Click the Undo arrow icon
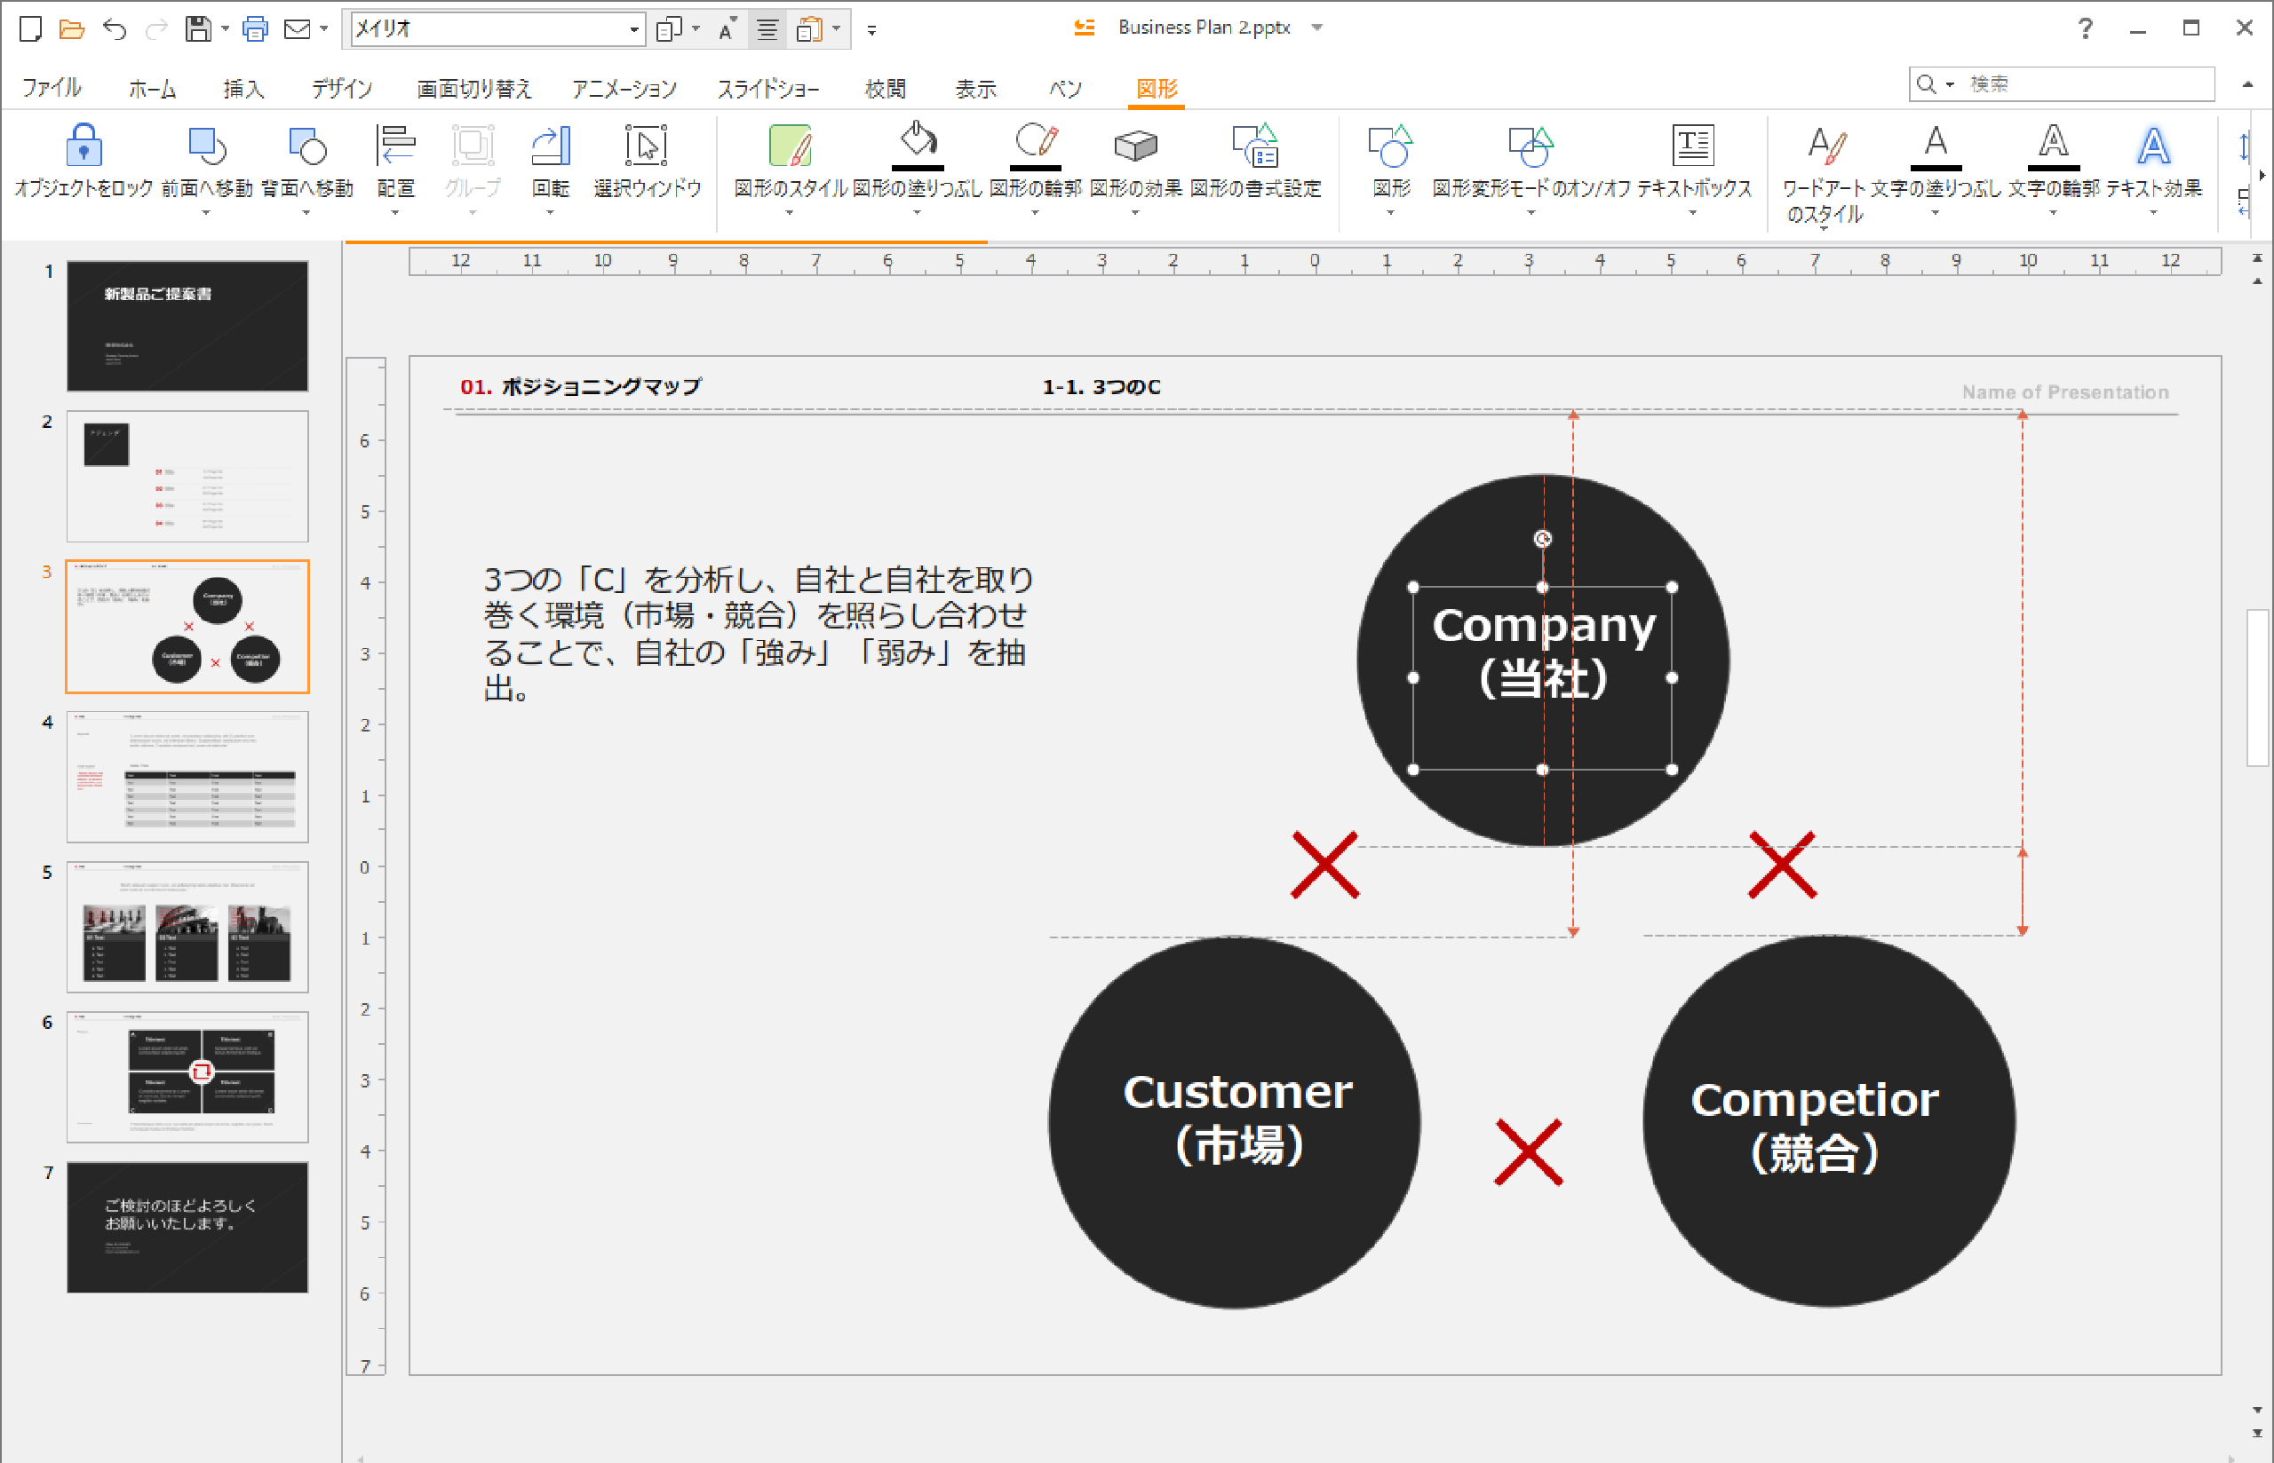This screenshot has width=2274, height=1463. pyautogui.click(x=115, y=29)
